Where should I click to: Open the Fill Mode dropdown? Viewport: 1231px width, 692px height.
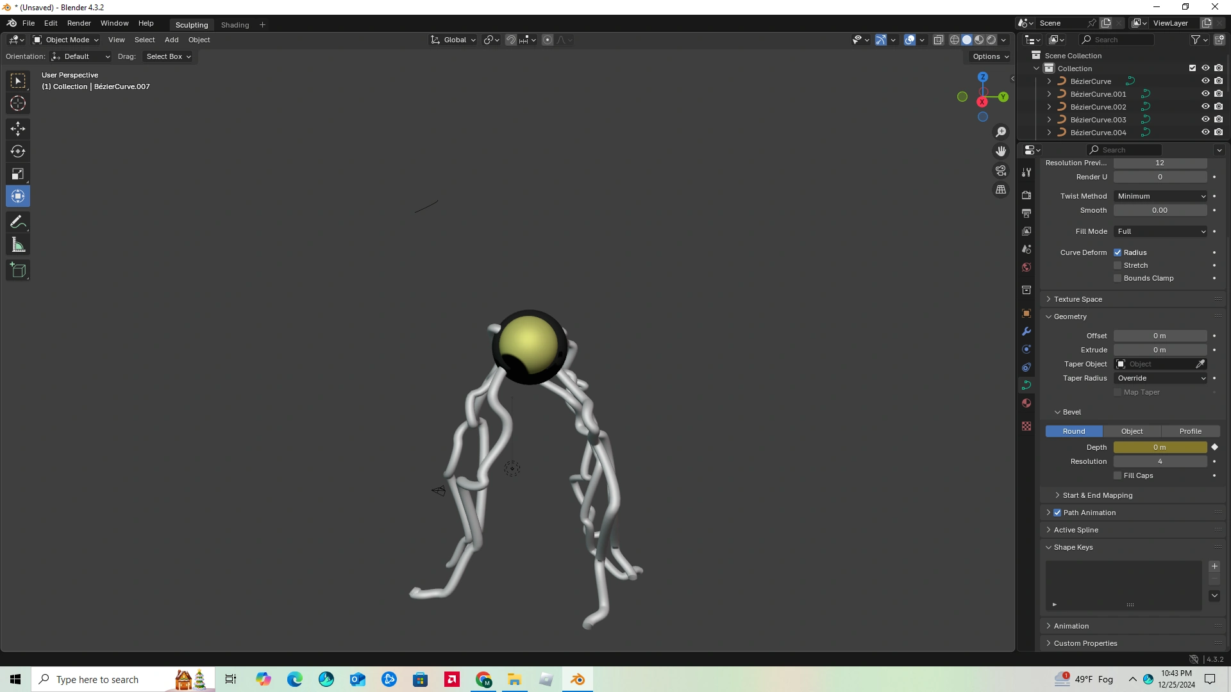click(x=1160, y=231)
